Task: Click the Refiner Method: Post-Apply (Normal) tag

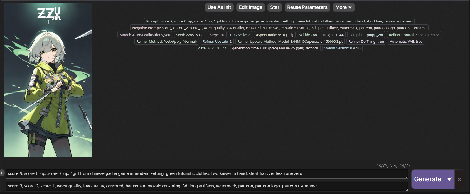Action: click(167, 41)
